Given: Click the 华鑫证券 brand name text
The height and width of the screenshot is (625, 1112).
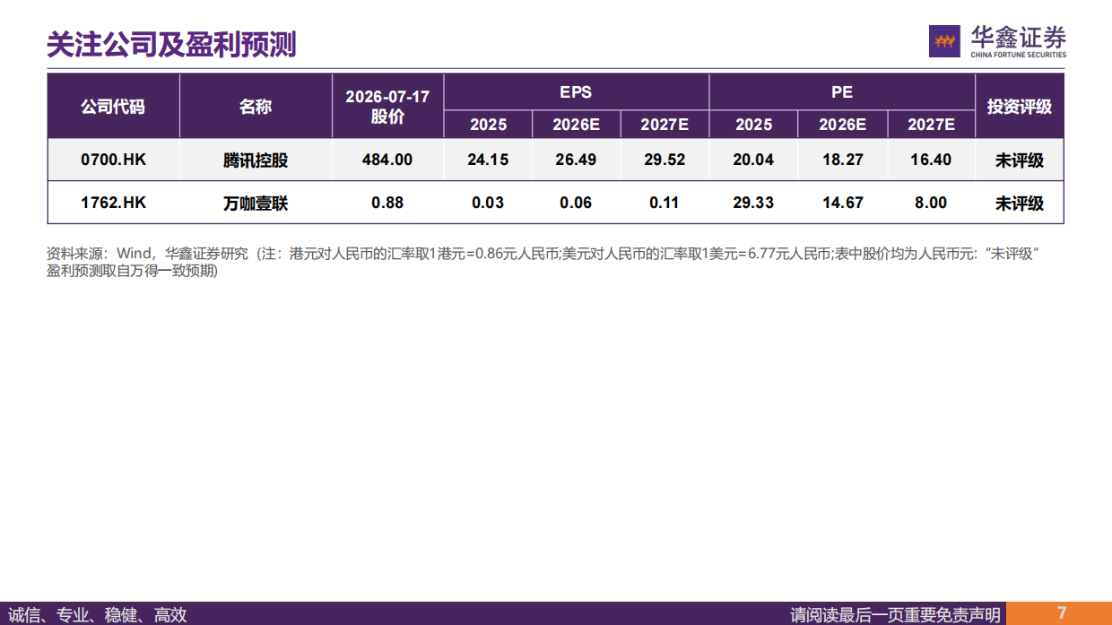Looking at the screenshot, I should coord(1019,38).
